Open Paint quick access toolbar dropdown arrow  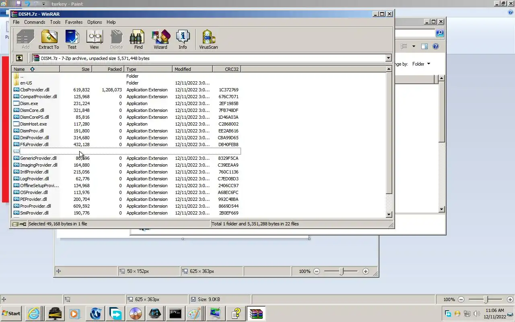pos(43,4)
